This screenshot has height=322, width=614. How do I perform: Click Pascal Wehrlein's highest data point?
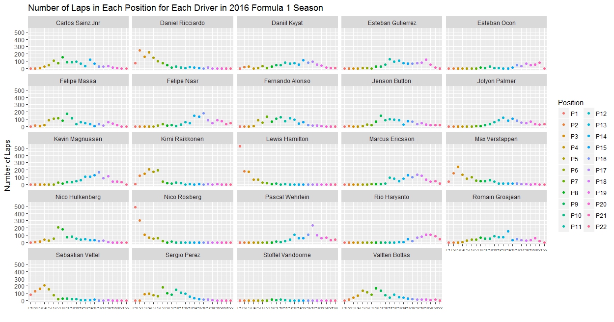click(312, 226)
